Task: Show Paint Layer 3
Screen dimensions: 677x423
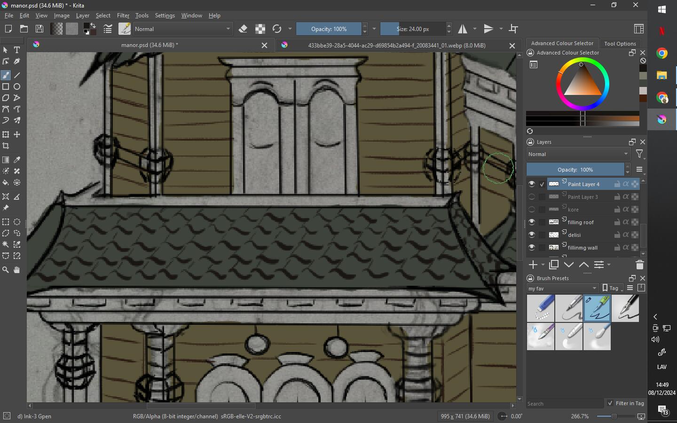Action: [x=532, y=196]
